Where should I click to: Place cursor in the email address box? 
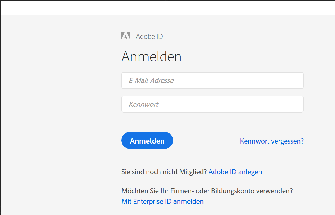212,80
